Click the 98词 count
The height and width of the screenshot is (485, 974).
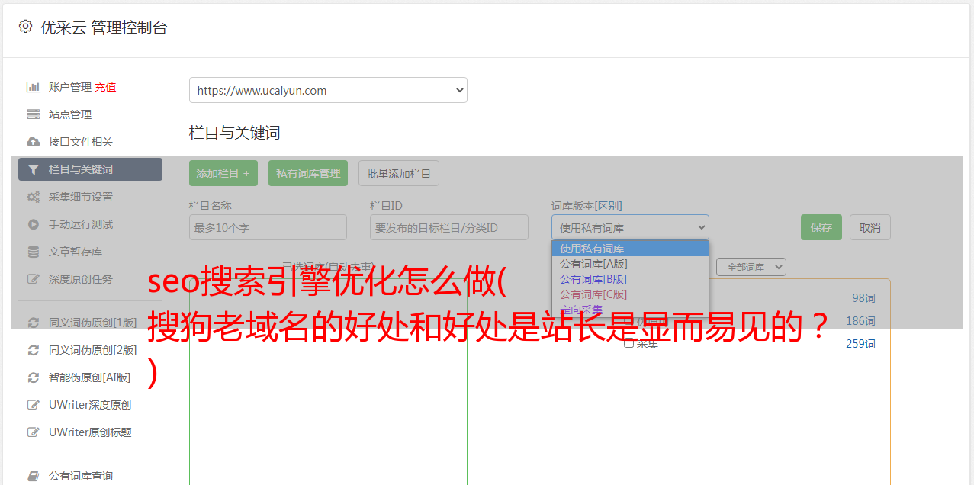coord(863,298)
